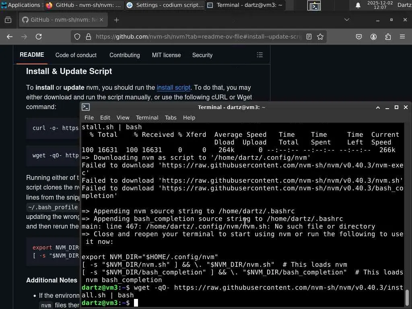Switch to the GitHub nvm-sh/nvm taskbar window
Image resolution: width=412 pixels, height=309 pixels.
click(x=84, y=5)
